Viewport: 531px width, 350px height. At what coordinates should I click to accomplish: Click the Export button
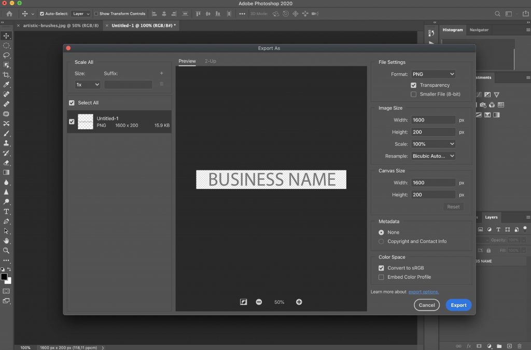click(x=458, y=305)
